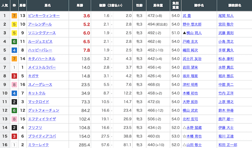
Task: Open horse link エフティイライザ
Action: pos(42,119)
